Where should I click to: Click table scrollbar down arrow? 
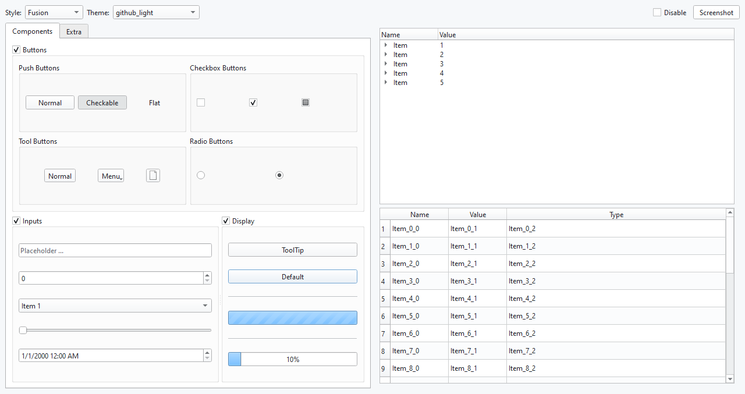[730, 379]
